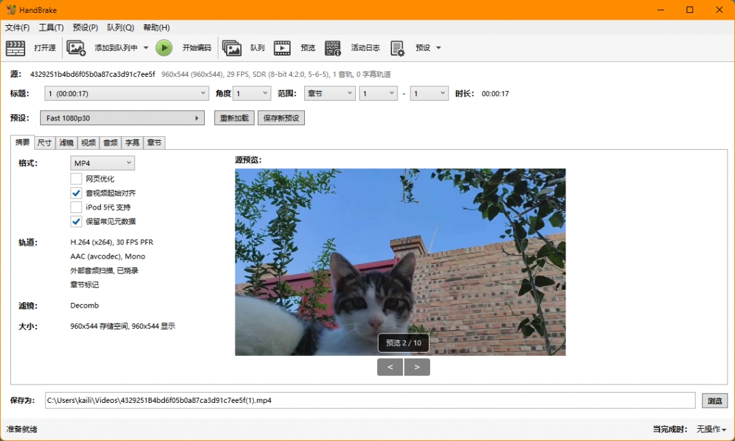
Task: Open the 活动日志 window icon
Action: [333, 48]
